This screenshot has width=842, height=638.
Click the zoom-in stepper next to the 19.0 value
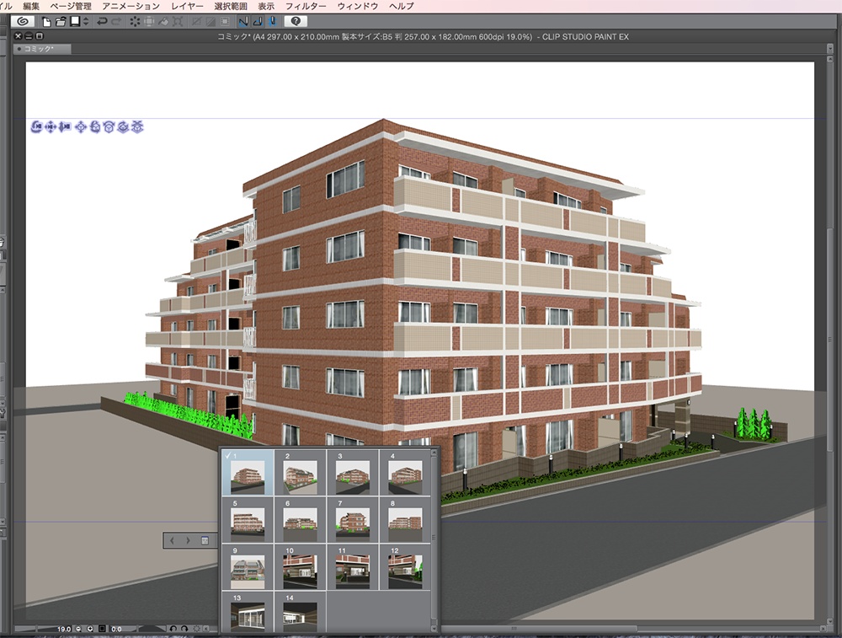pyautogui.click(x=90, y=627)
